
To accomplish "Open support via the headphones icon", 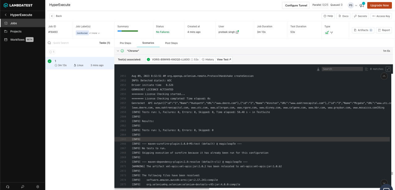I will [x=7, y=187].
